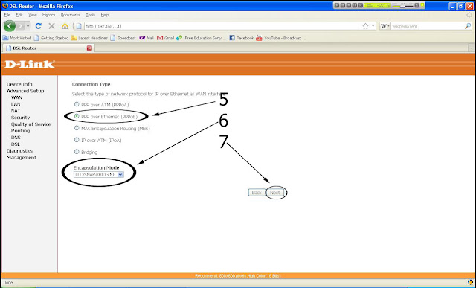Open the Security settings link
Viewport: 476px width, 288px height.
(20, 118)
